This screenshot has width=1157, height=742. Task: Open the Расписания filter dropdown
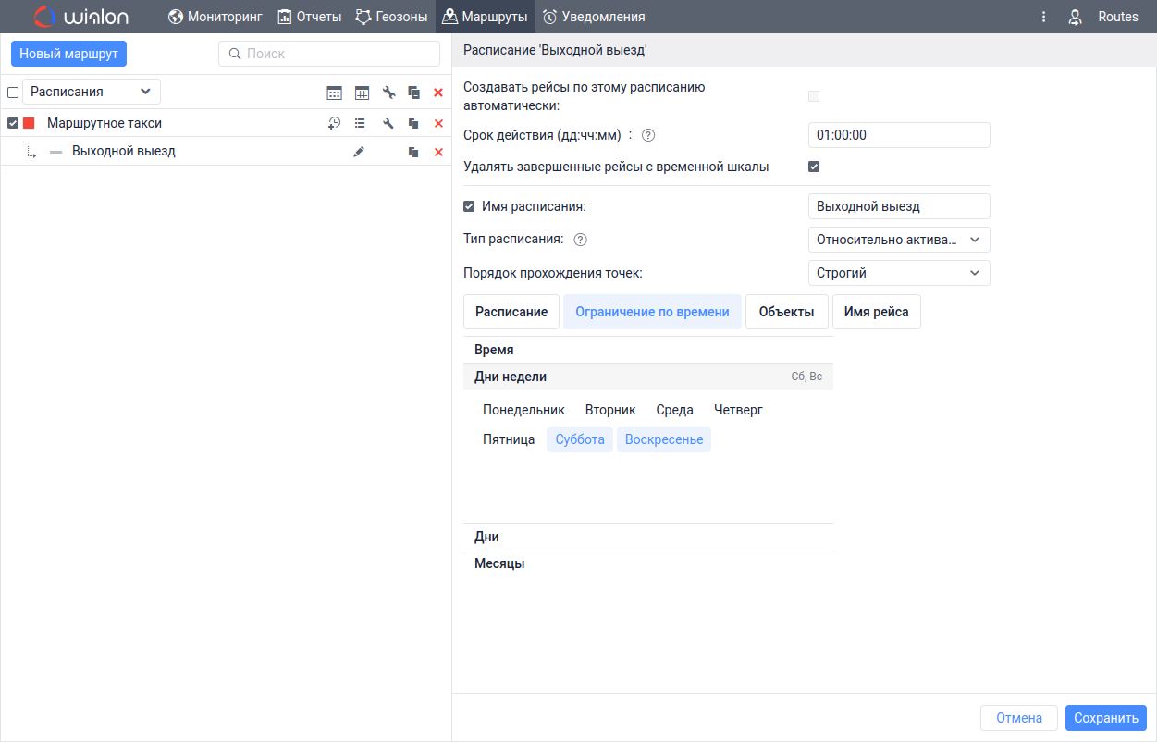(91, 92)
